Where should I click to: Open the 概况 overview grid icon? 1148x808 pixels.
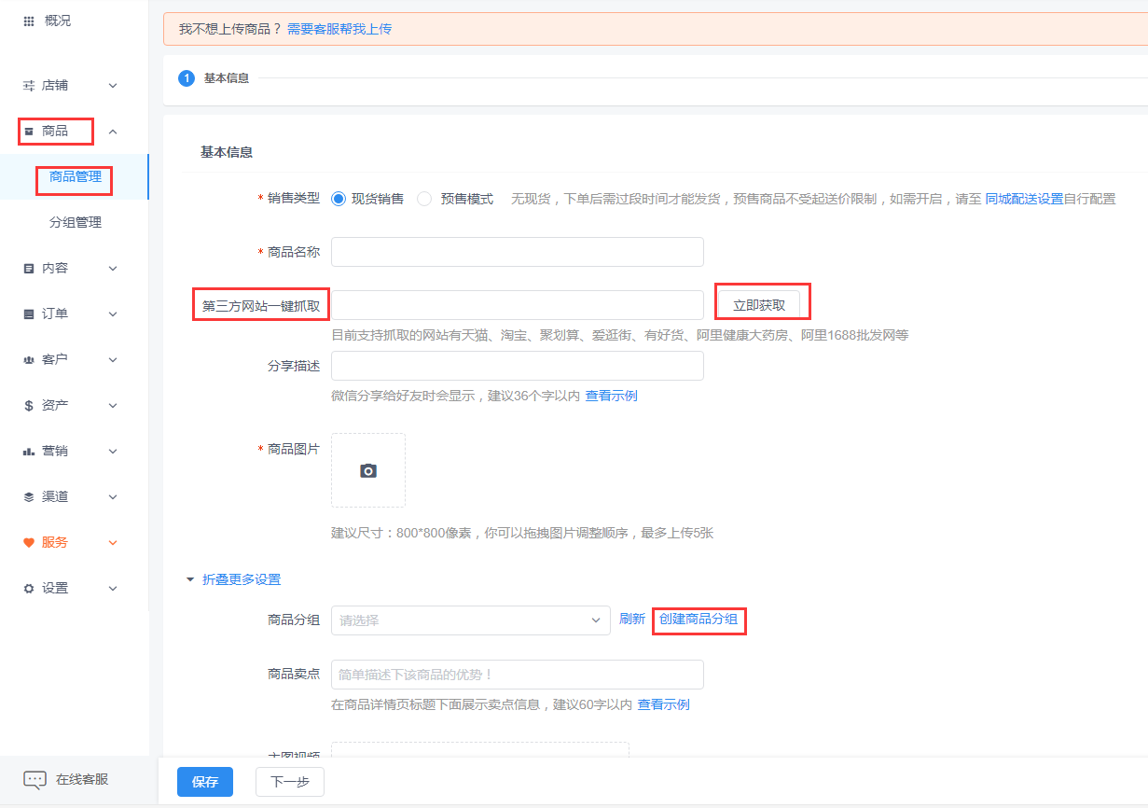[x=29, y=21]
